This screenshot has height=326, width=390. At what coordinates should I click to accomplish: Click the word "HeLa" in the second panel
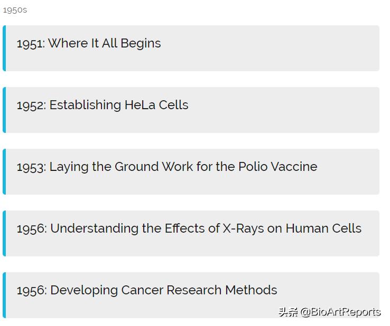point(140,105)
